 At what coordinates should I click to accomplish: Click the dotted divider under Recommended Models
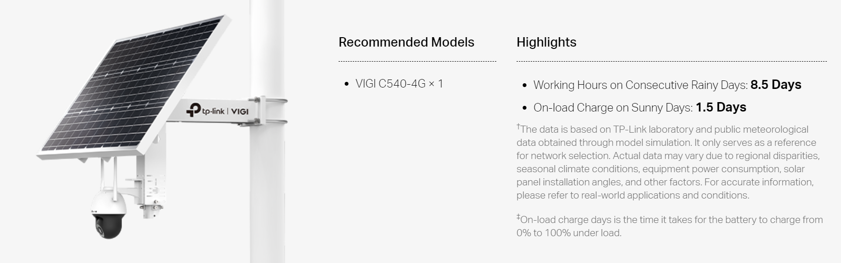[x=417, y=61]
